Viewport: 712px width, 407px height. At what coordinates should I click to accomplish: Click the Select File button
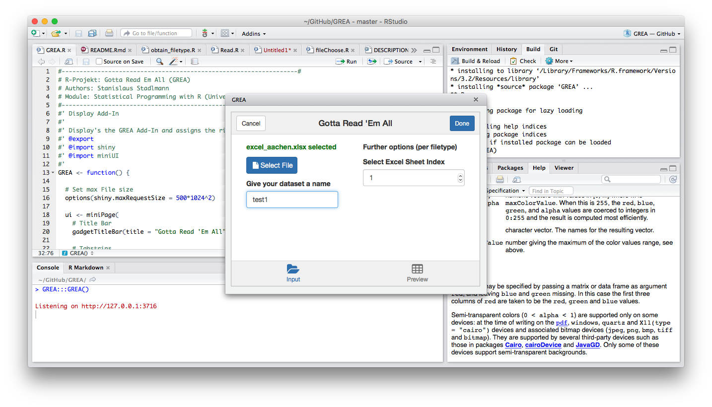point(272,165)
